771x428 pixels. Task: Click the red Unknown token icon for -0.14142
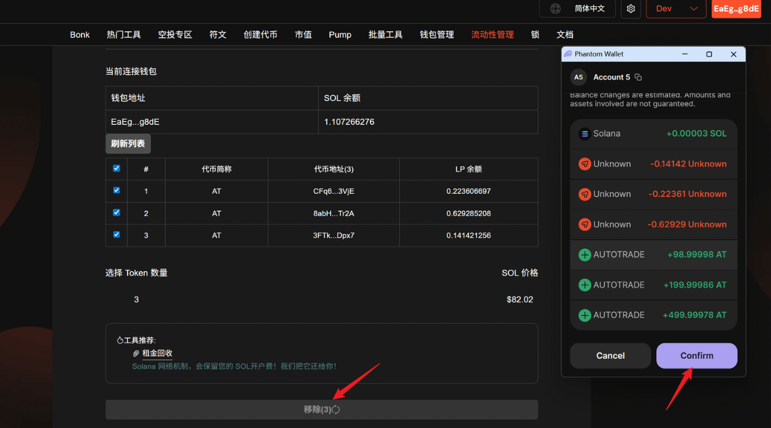585,164
